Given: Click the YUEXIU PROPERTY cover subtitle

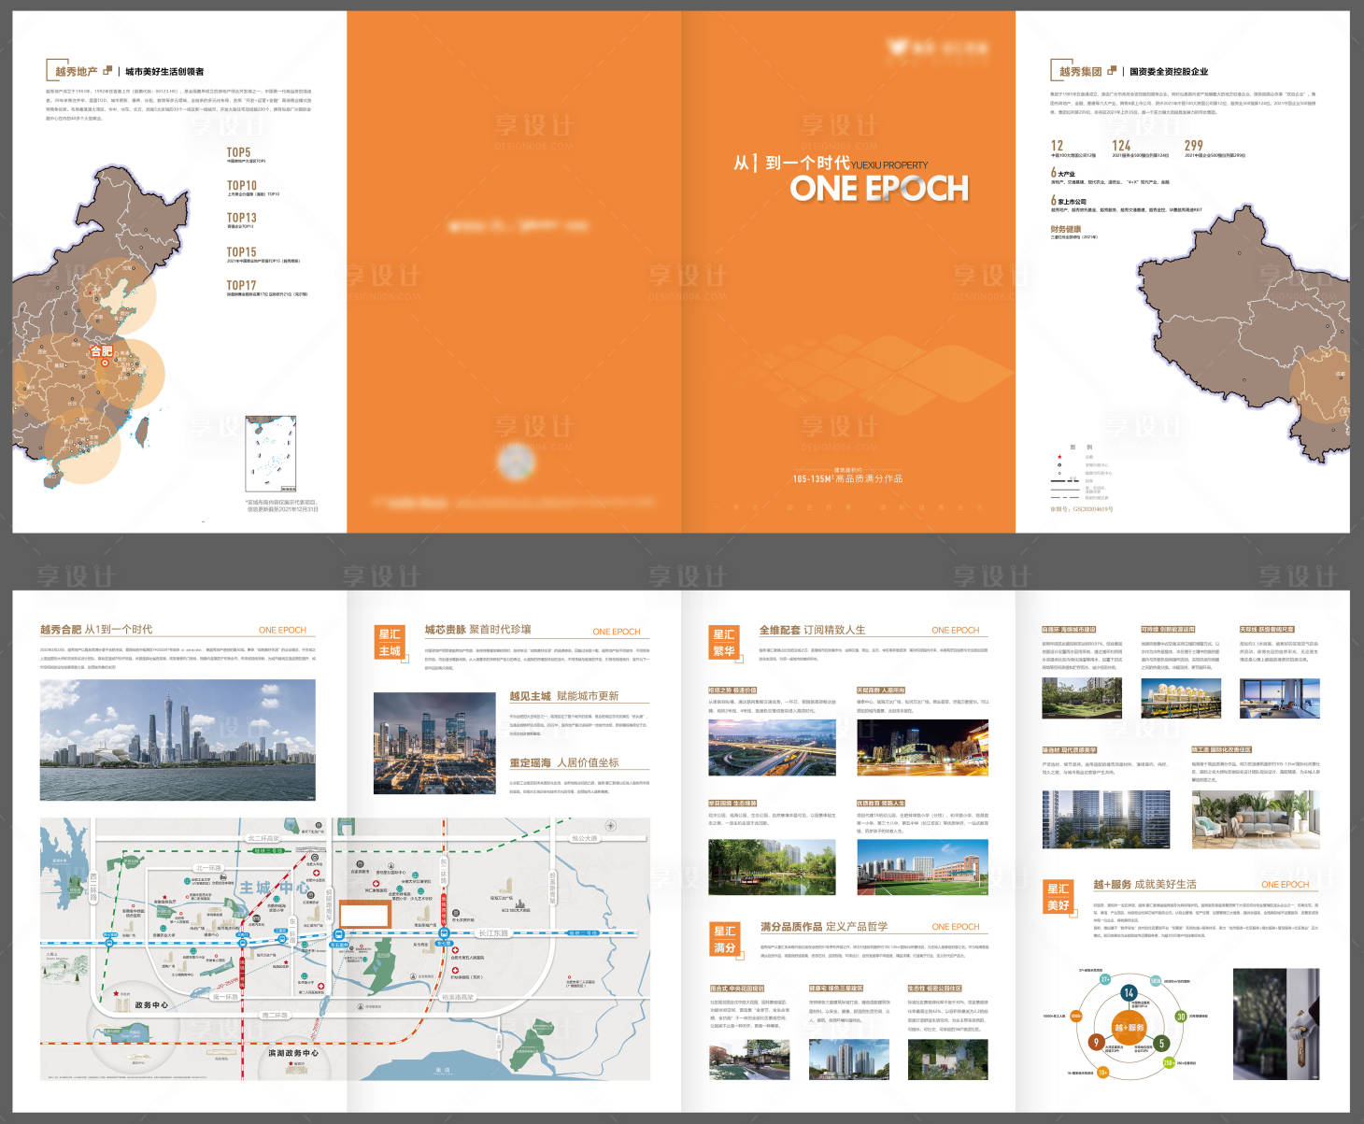Looking at the screenshot, I should click(x=889, y=164).
